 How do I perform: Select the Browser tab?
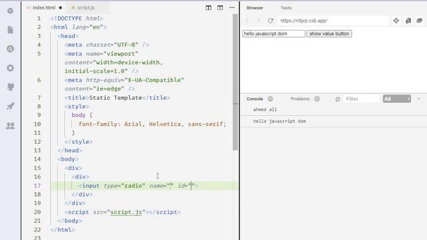255,8
